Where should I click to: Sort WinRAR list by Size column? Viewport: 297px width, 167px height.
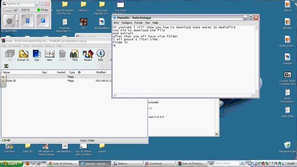pyautogui.click(x=39, y=72)
